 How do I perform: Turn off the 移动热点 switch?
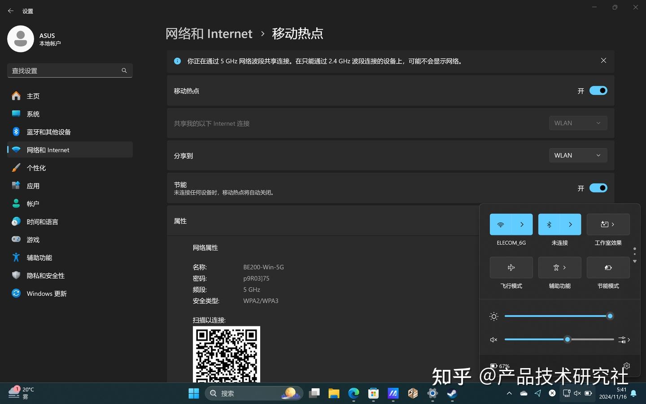[598, 91]
